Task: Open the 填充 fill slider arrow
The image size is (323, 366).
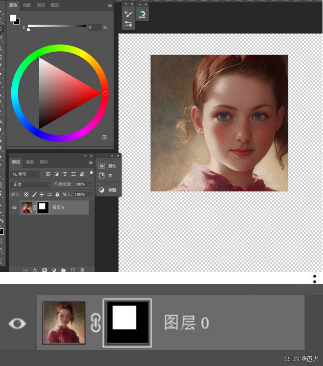Action: [90, 194]
